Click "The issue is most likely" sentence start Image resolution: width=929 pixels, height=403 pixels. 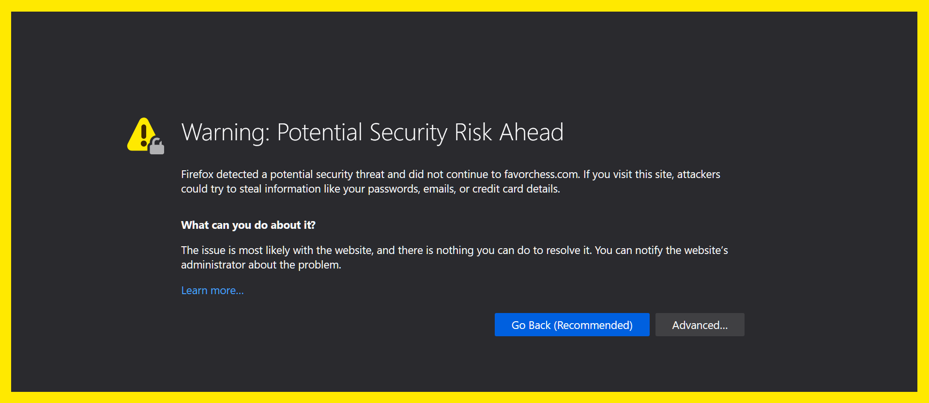[x=235, y=250]
